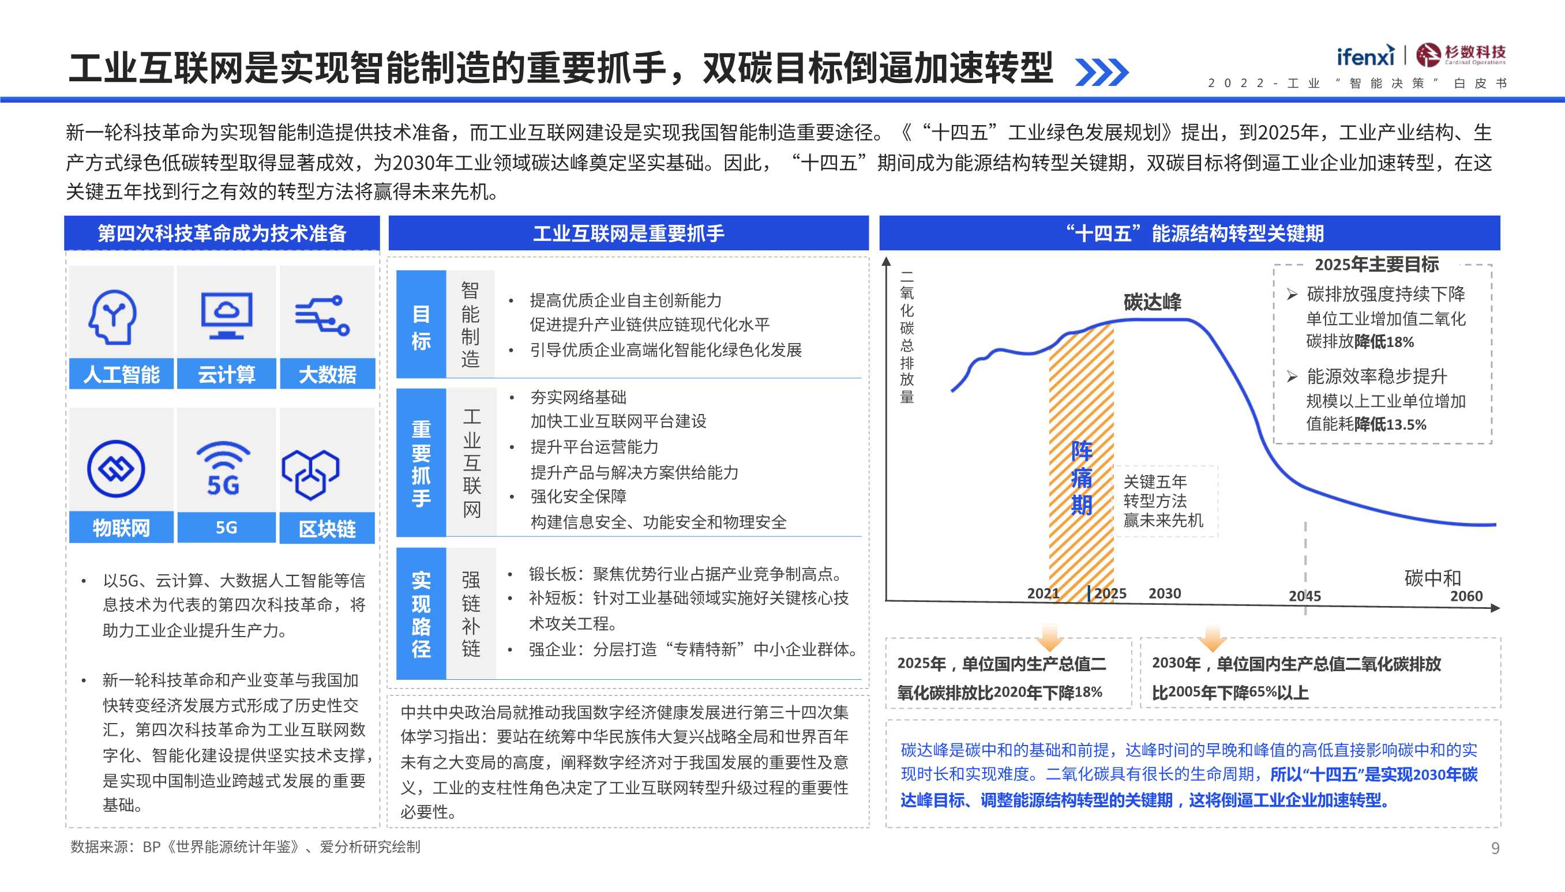Click the 新一轮科技革命和产业变革 bullet paragraph
Image resolution: width=1565 pixels, height=892 pixels.
click(x=238, y=742)
